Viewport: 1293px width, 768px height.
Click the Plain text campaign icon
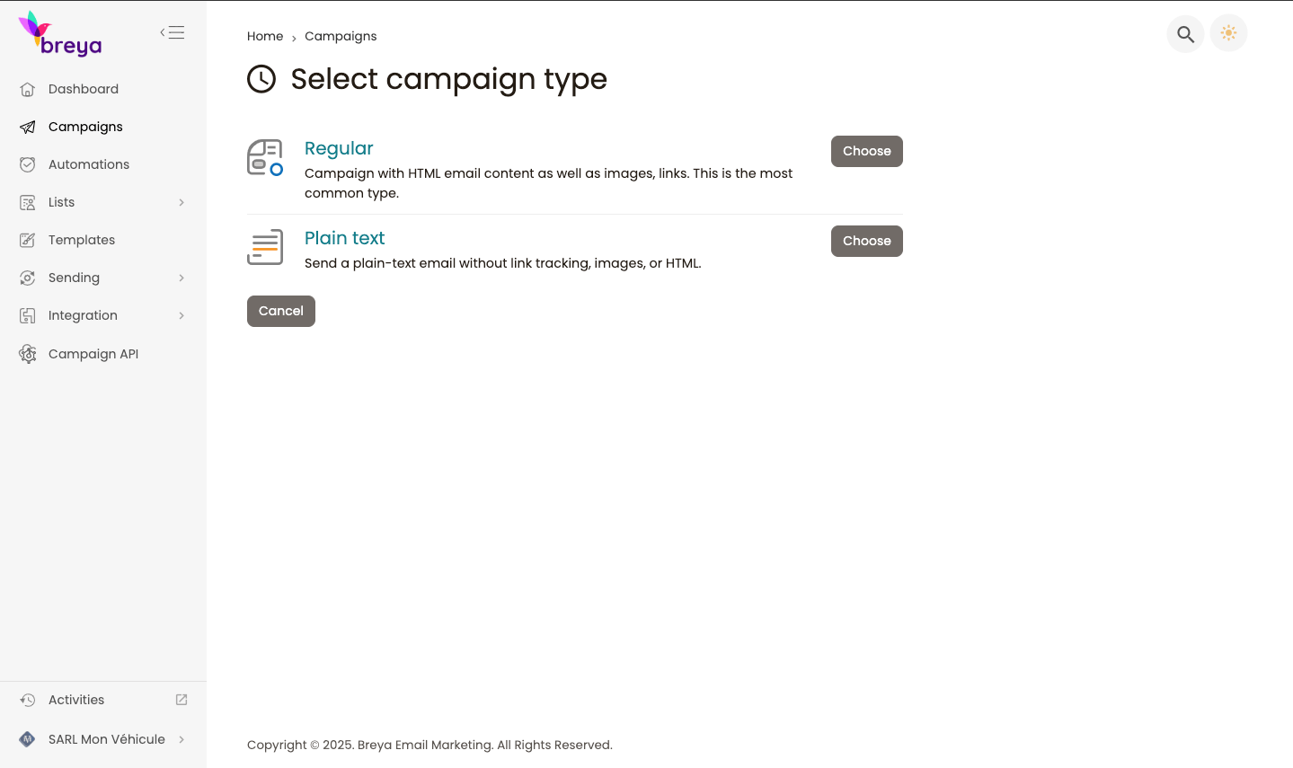tap(265, 247)
